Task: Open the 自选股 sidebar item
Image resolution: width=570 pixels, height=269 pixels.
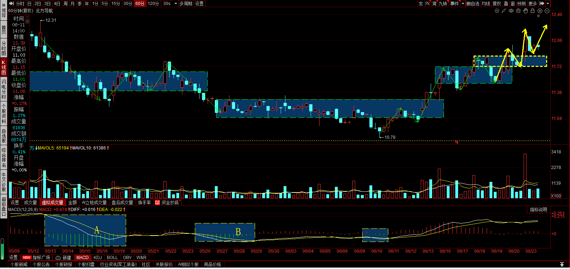Action: (4, 136)
